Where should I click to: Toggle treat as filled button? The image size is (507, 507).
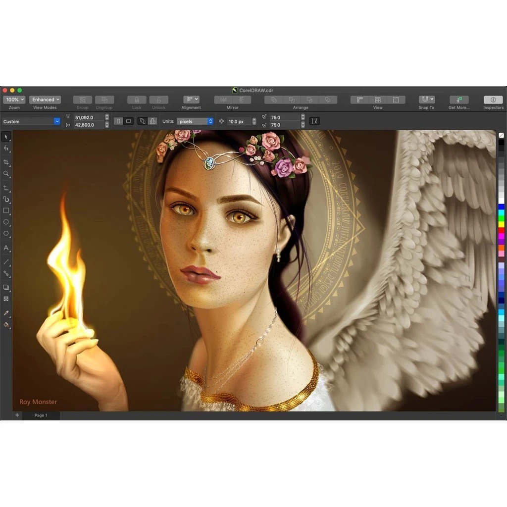(x=314, y=121)
